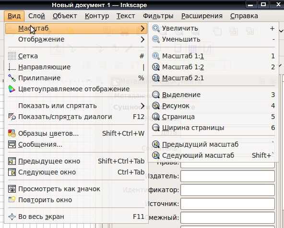Click the Увеличить zoom-in magnifier icon
This screenshot has height=228, width=284.
tap(156, 29)
